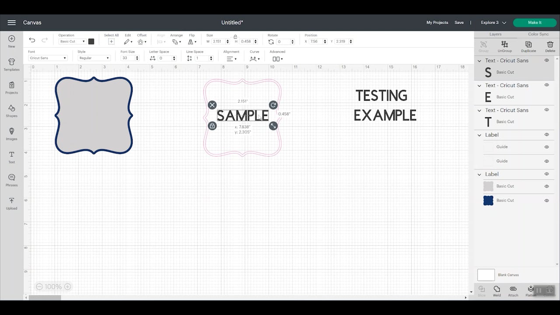The height and width of the screenshot is (315, 560).
Task: Open the Templates panel
Action: pyautogui.click(x=12, y=65)
